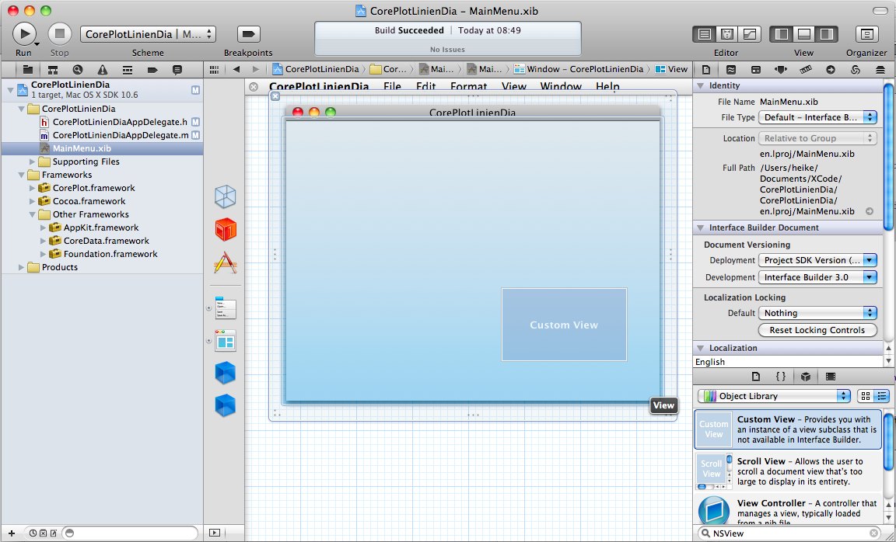Open the Object Library dropdown
The height and width of the screenshot is (542, 896).
(x=774, y=396)
